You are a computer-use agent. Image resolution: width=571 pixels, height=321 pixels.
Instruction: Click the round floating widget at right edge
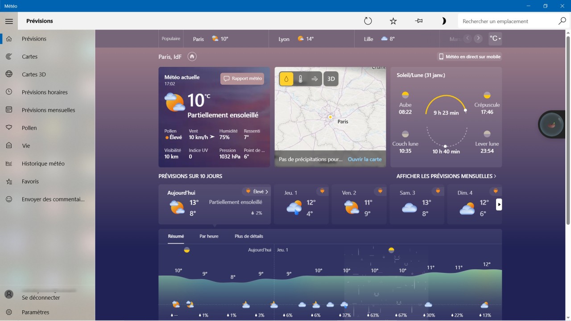tap(553, 124)
